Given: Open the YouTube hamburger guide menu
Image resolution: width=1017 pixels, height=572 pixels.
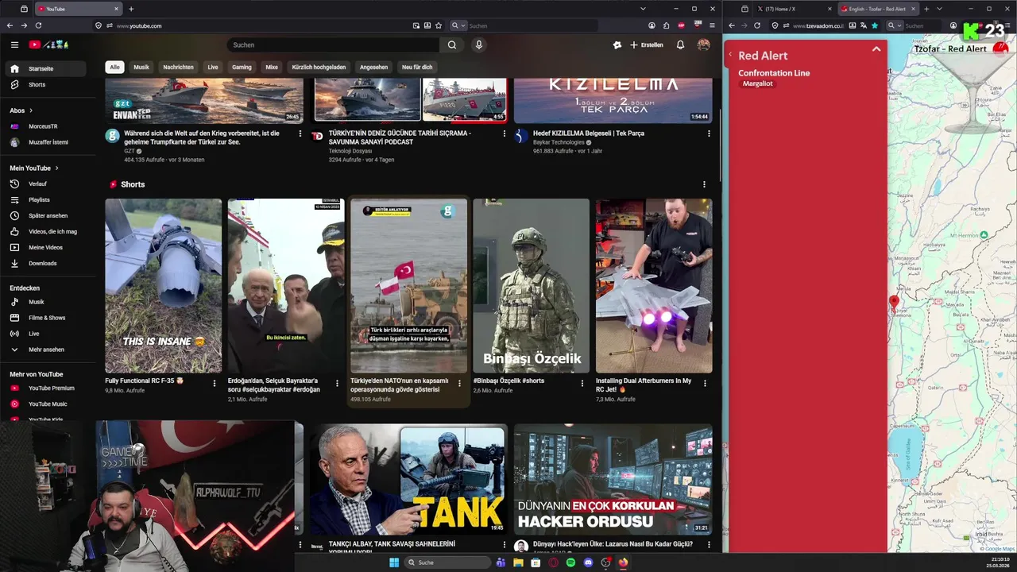Looking at the screenshot, I should [14, 45].
